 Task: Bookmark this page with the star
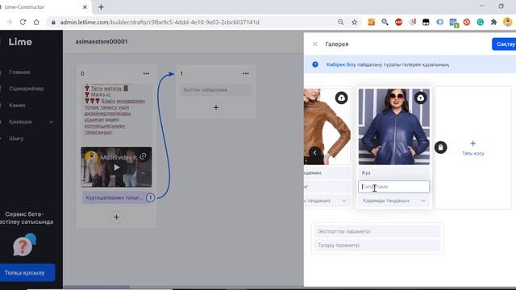coord(355,22)
